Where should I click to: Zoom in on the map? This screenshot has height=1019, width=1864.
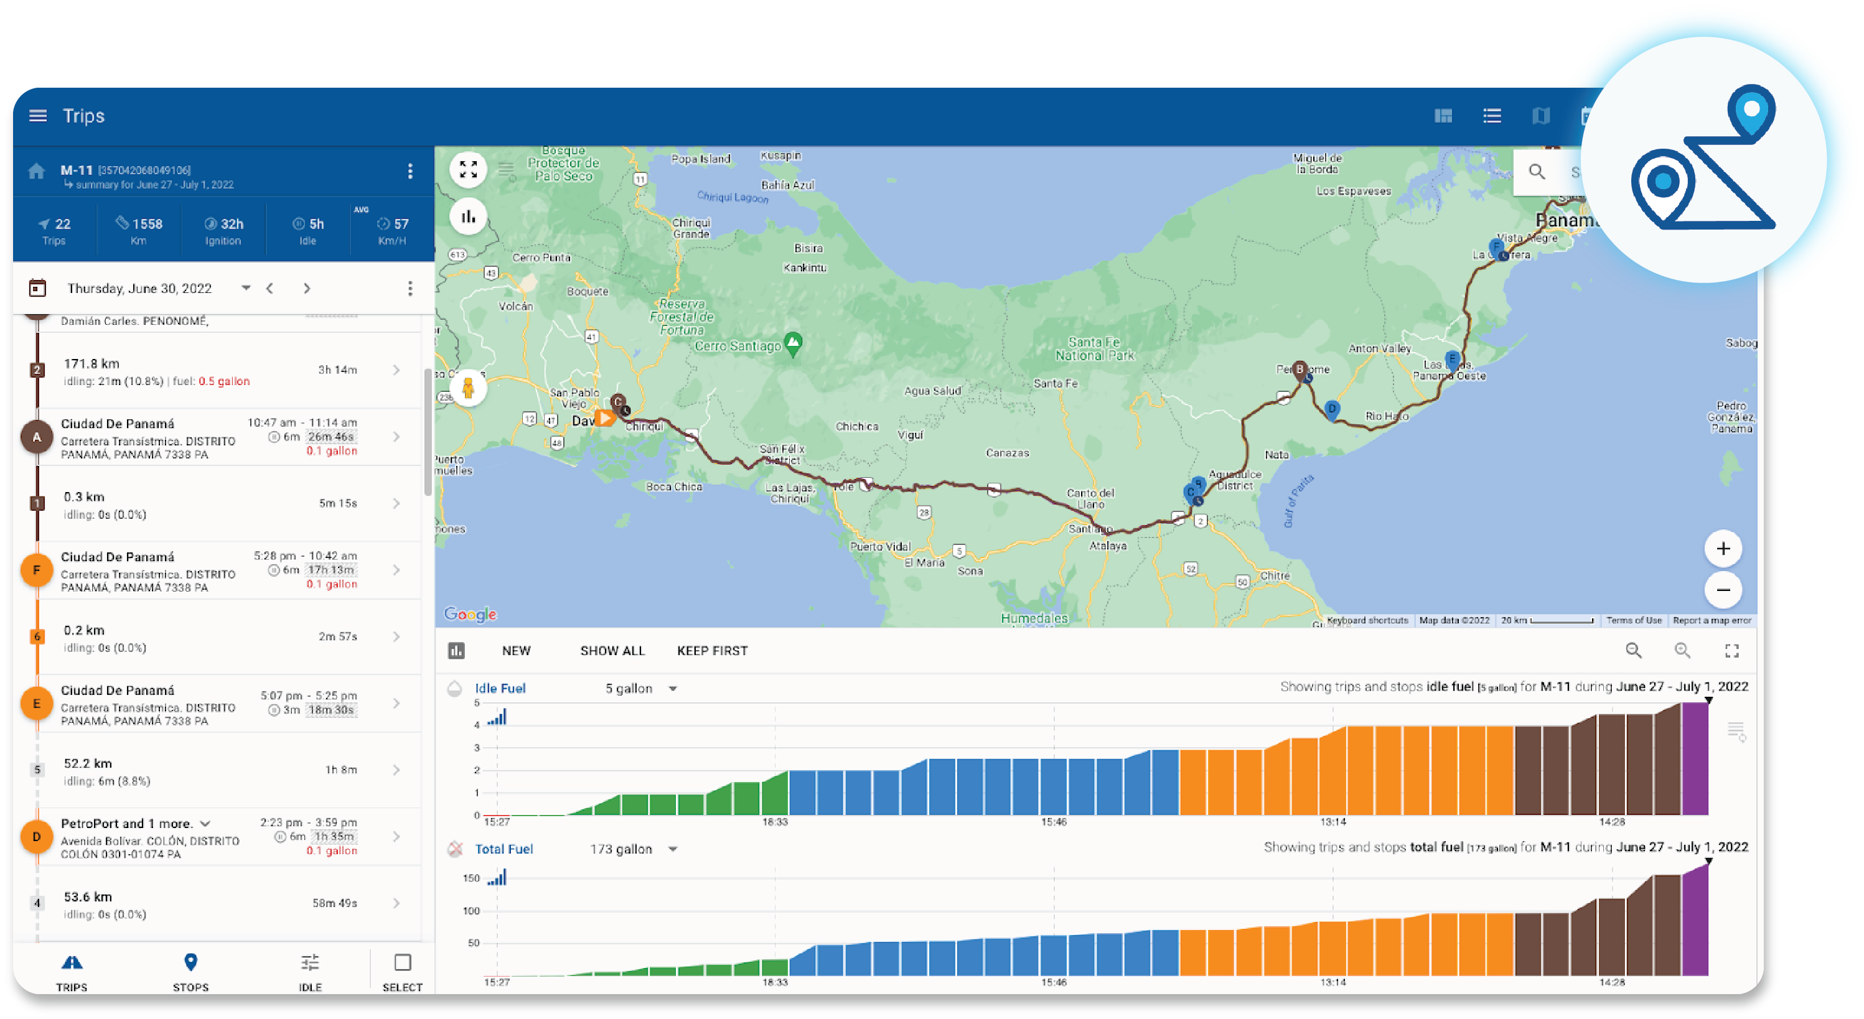[1723, 549]
